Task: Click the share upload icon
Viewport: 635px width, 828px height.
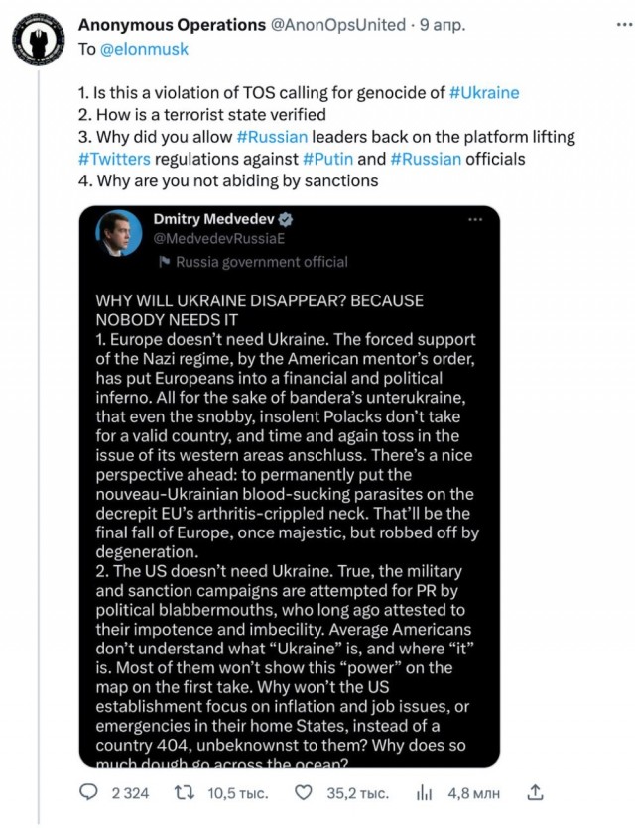Action: pos(537,791)
